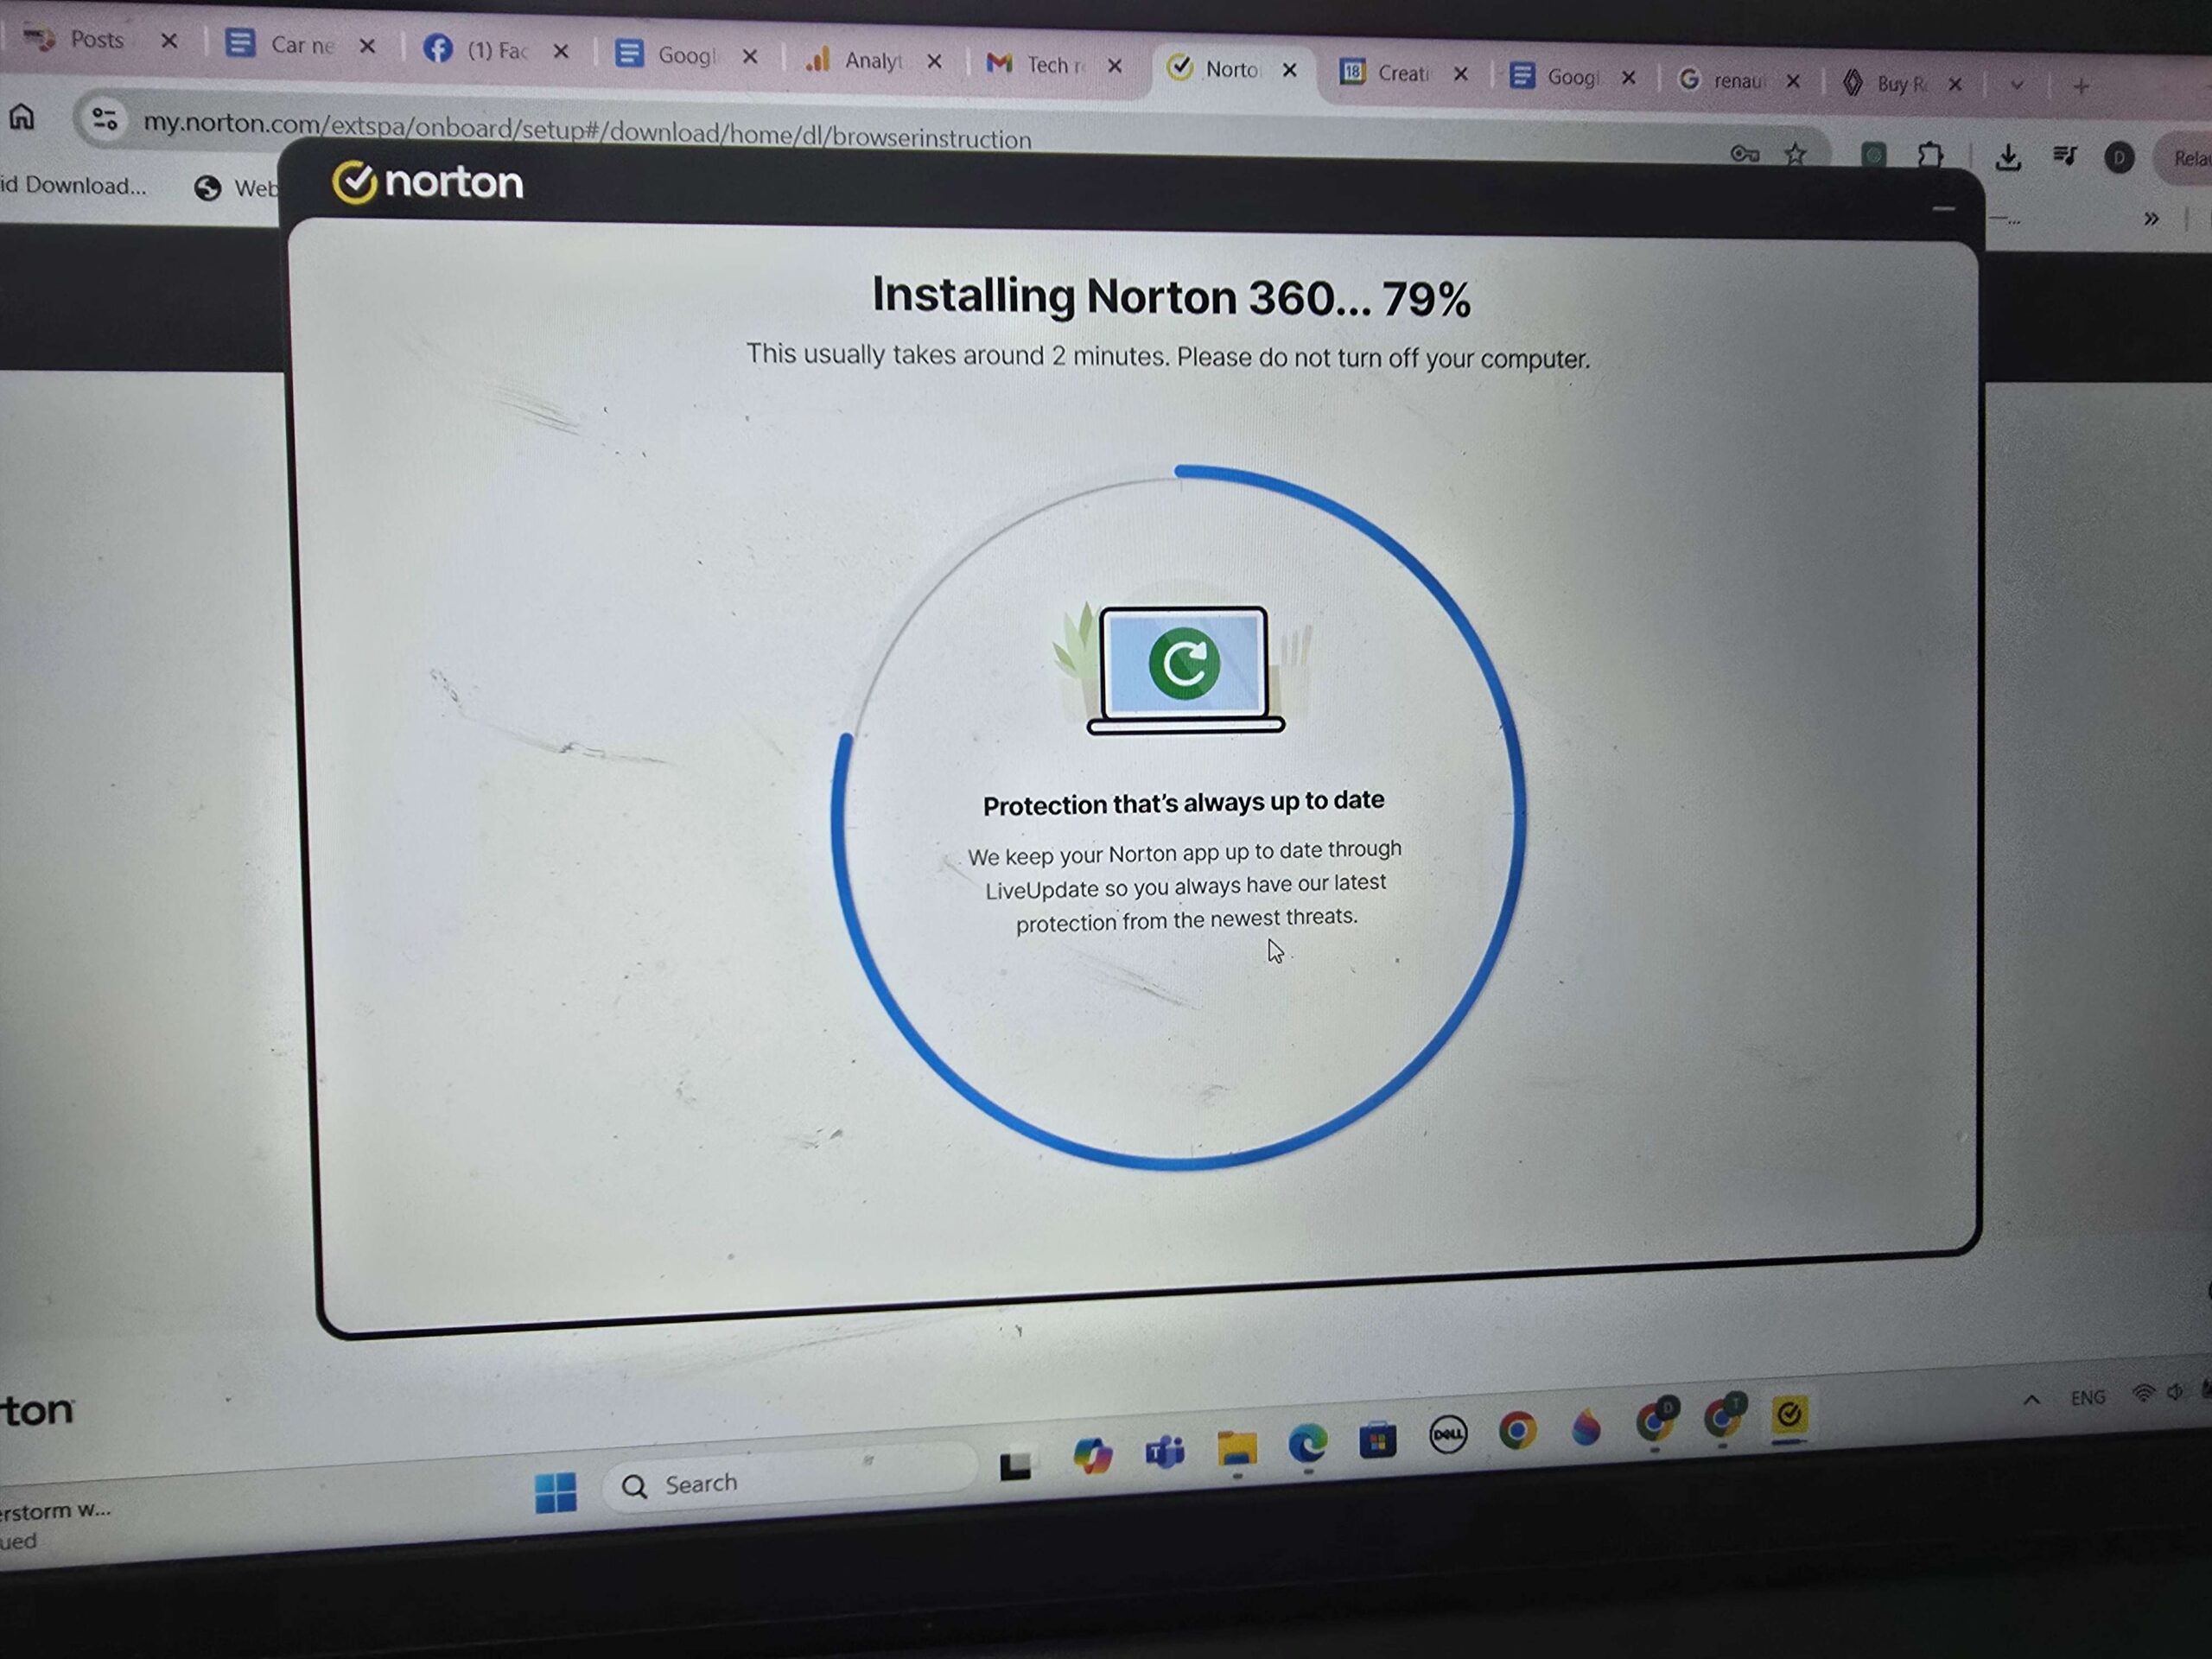The width and height of the screenshot is (2212, 1659).
Task: Open the Chrome profile avatar D
Action: coord(2119,158)
